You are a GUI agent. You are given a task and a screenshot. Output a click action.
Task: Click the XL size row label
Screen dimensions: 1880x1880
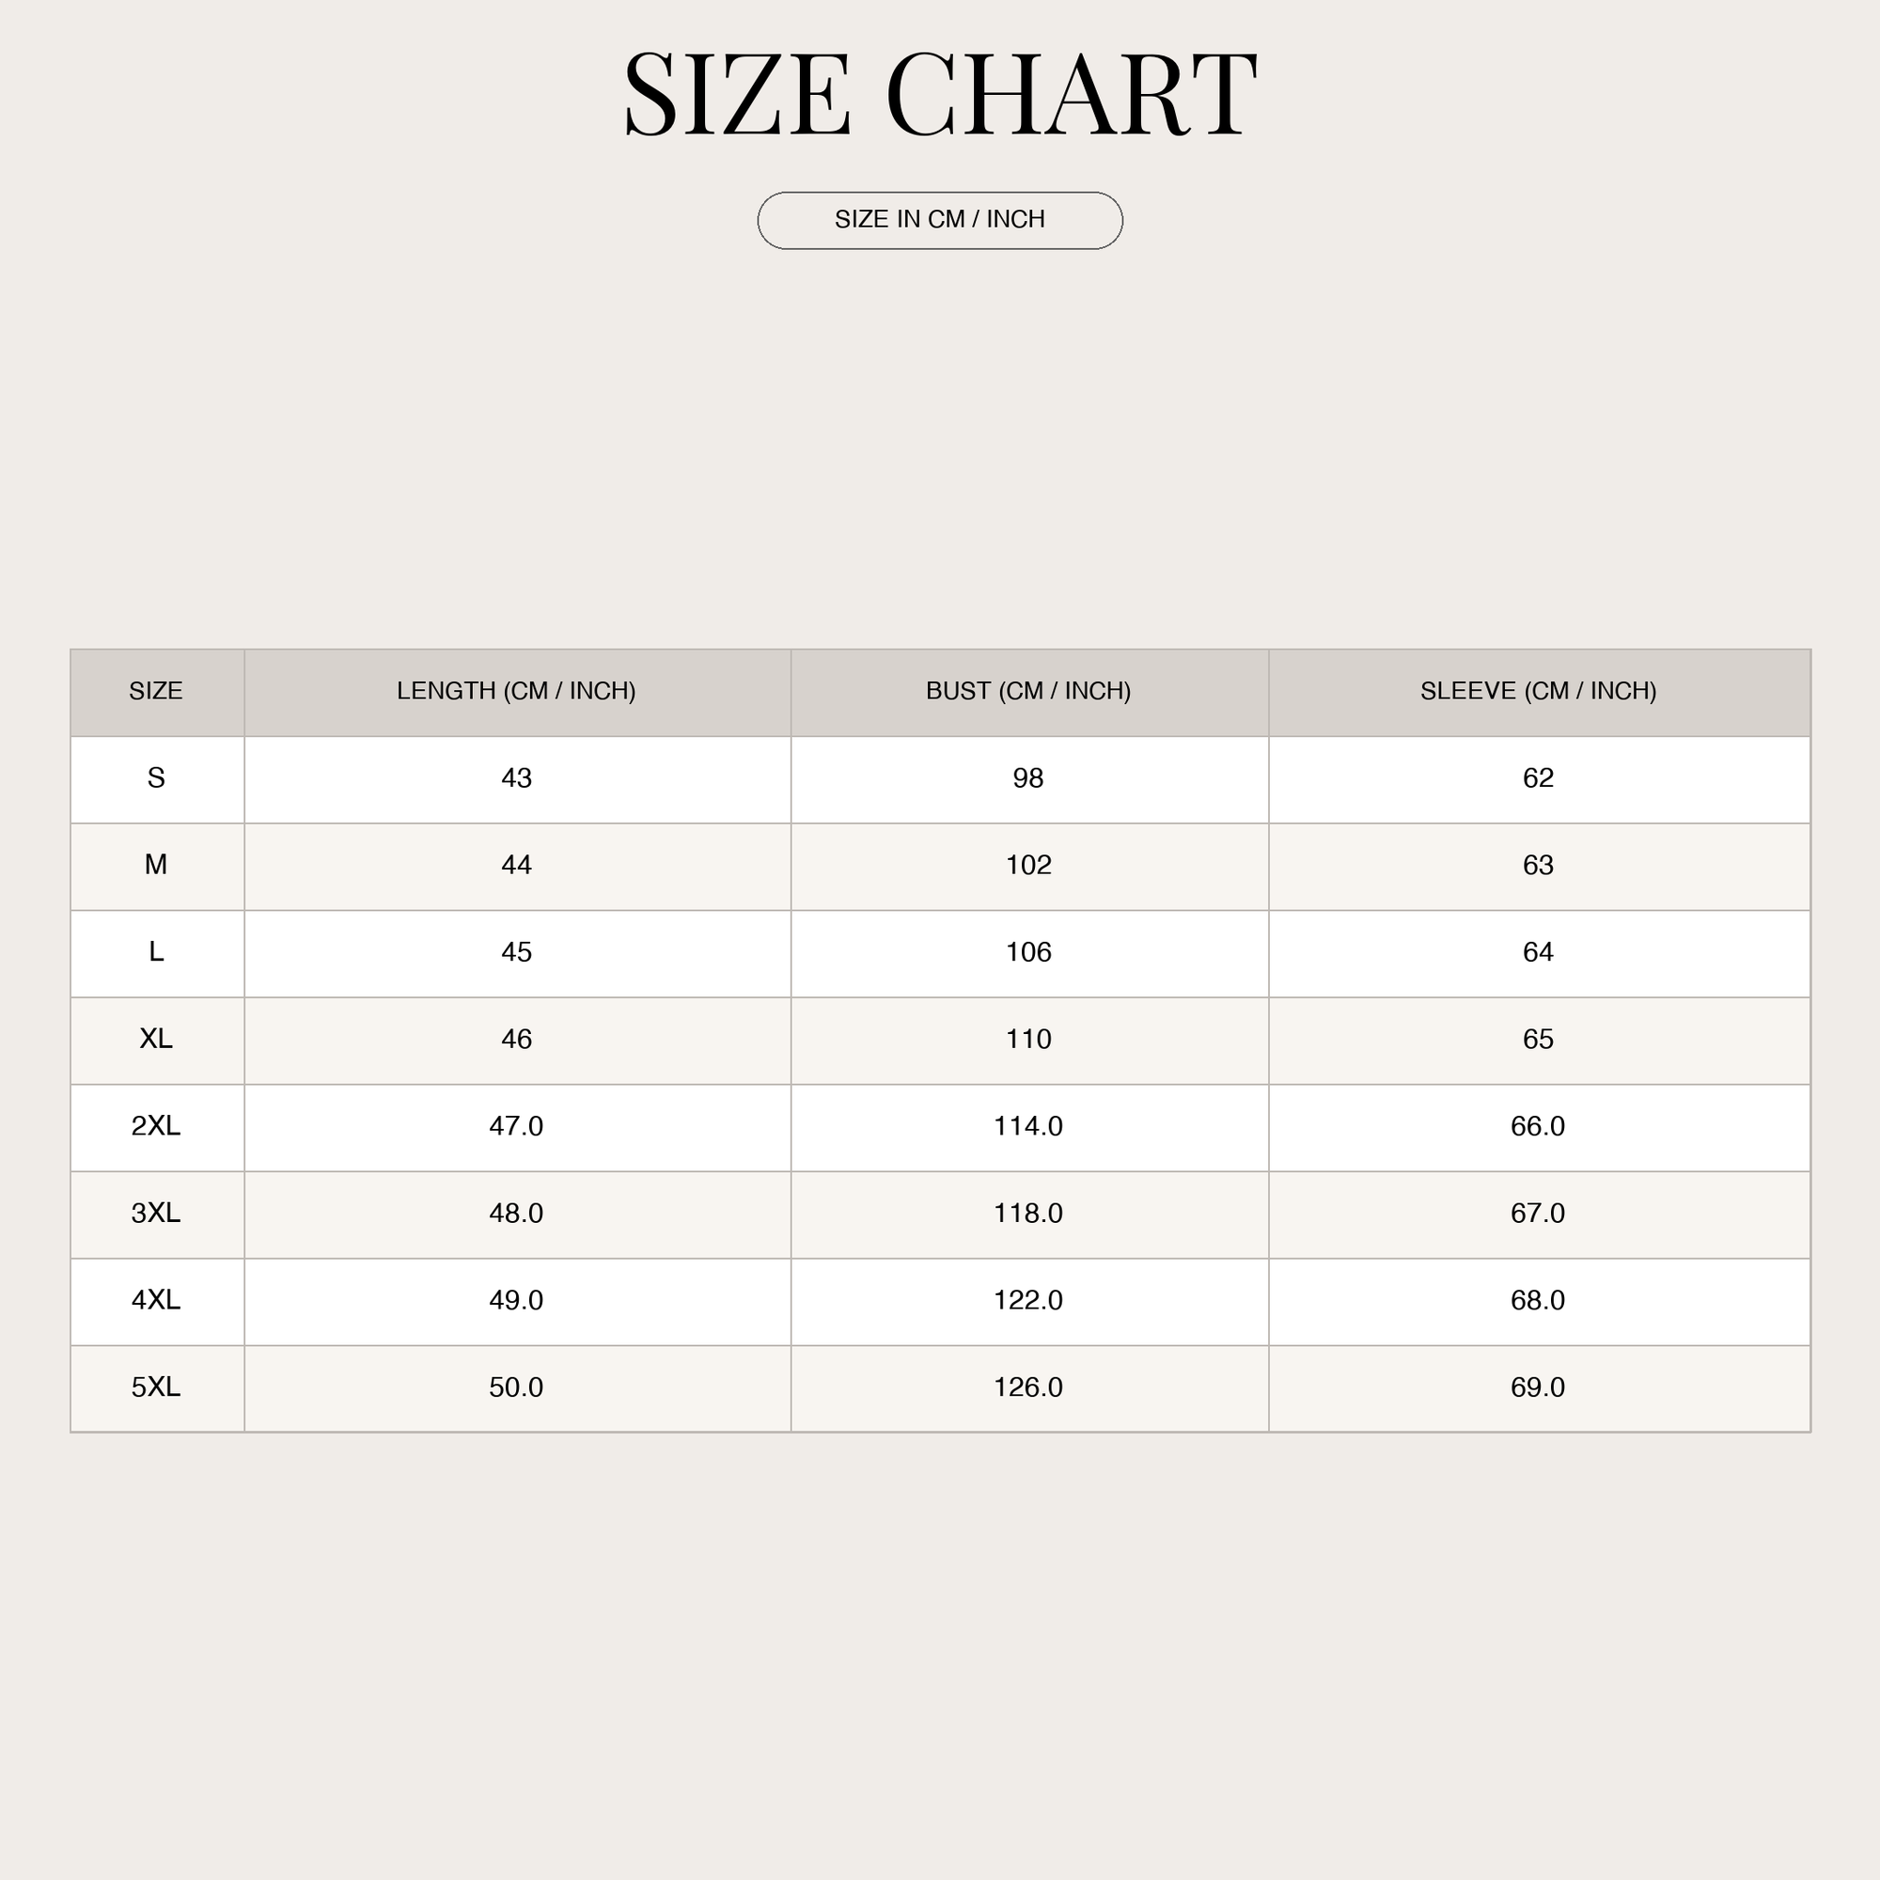[x=157, y=1041]
